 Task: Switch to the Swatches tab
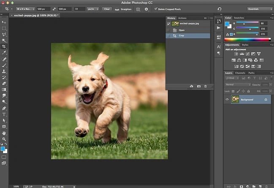click(239, 18)
